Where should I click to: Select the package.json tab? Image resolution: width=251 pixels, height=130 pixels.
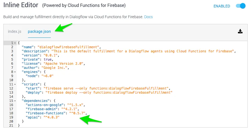click(x=39, y=31)
